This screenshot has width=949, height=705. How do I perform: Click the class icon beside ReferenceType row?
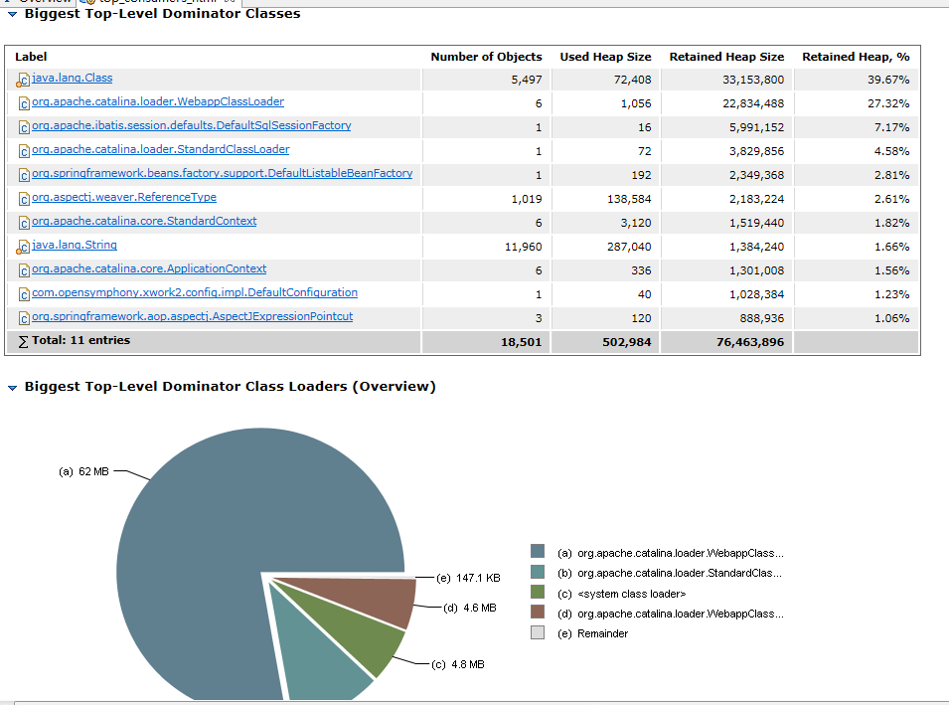click(24, 199)
